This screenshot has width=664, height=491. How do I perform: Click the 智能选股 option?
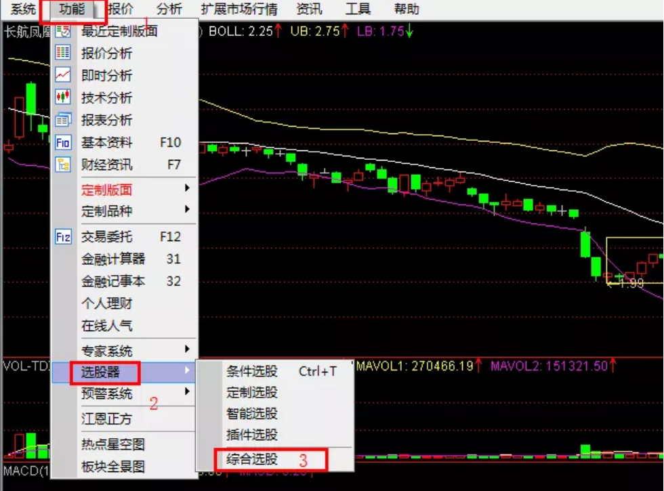(252, 414)
